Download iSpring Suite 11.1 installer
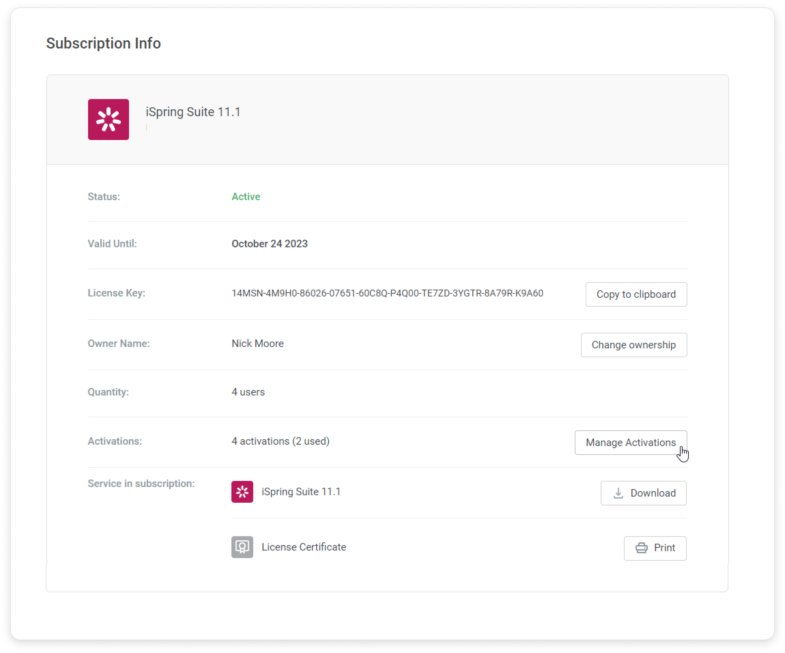Screen dimensions: 785x653 pos(644,493)
